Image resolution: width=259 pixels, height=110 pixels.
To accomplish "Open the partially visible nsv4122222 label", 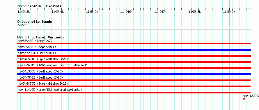I will (251, 96).
